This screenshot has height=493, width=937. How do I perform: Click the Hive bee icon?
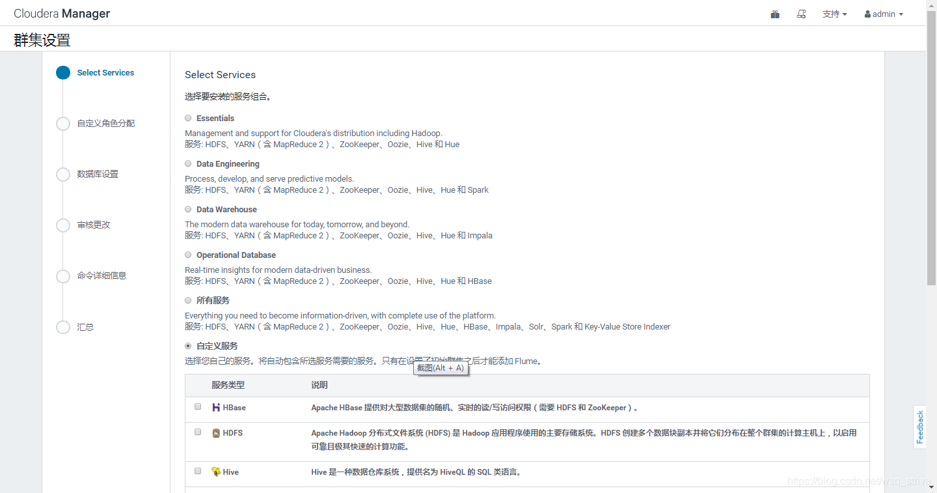216,472
